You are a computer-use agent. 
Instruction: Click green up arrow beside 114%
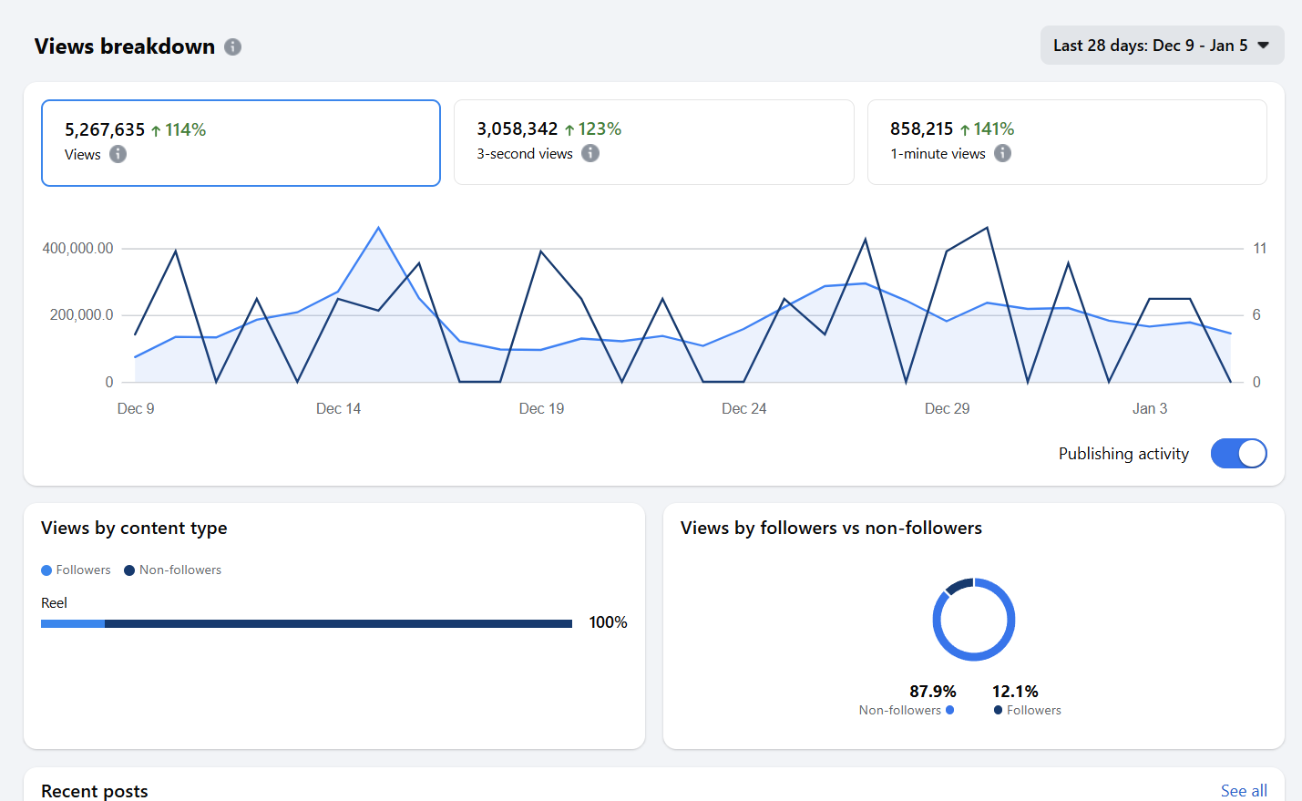(156, 130)
